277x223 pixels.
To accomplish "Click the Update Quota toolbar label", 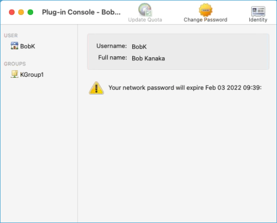I will pos(145,20).
